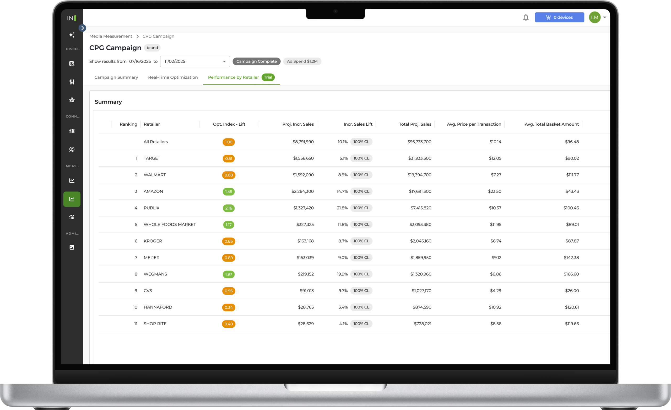Click Wegmans' green 1.97 index badge
This screenshot has width=671, height=410.
[x=229, y=274]
